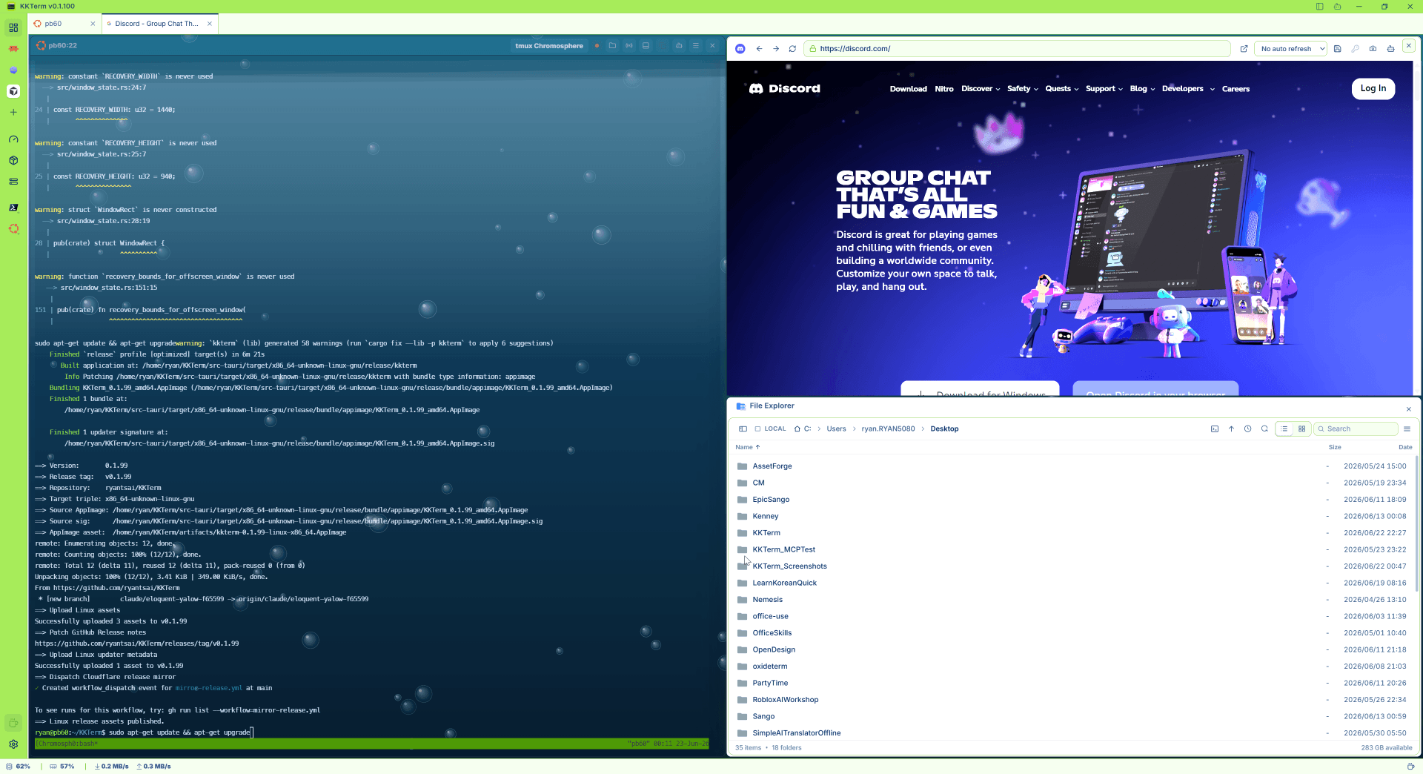Open the auto refresh dropdown
Image resolution: width=1423 pixels, height=774 pixels.
(x=1292, y=49)
